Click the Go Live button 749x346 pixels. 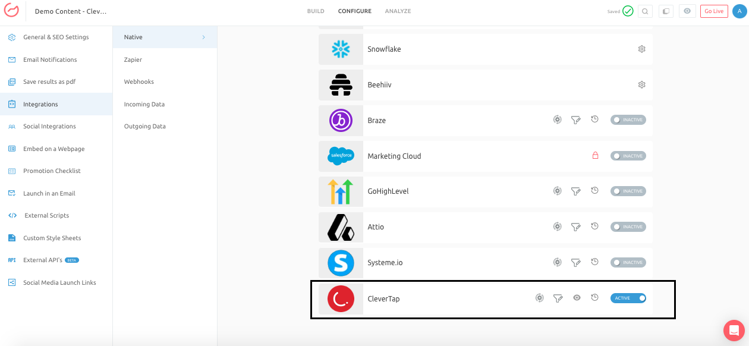tap(714, 11)
